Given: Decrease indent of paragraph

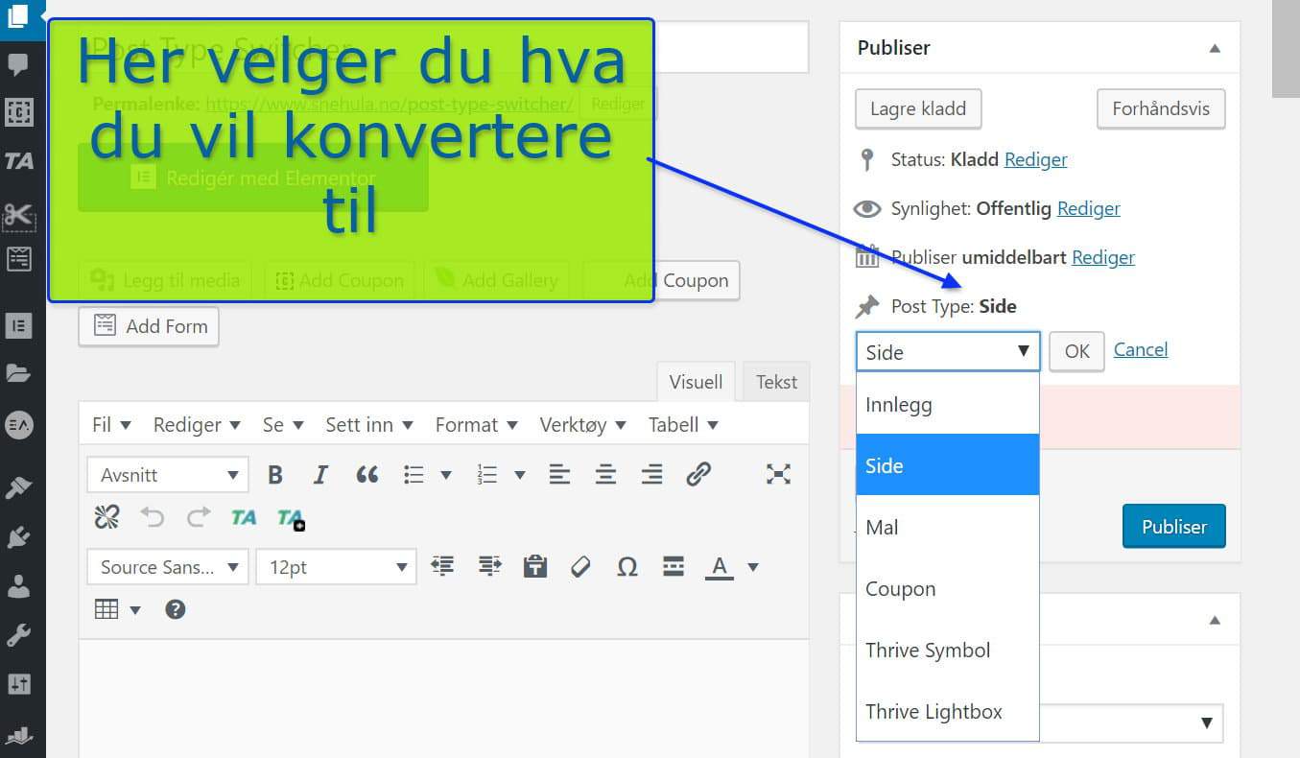Looking at the screenshot, I should click(442, 566).
